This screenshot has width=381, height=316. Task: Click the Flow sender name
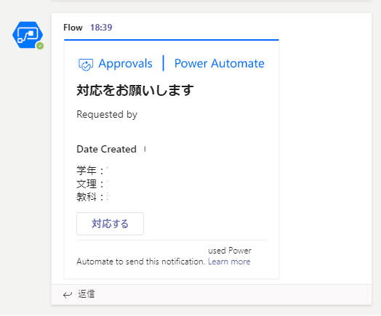pos(73,28)
